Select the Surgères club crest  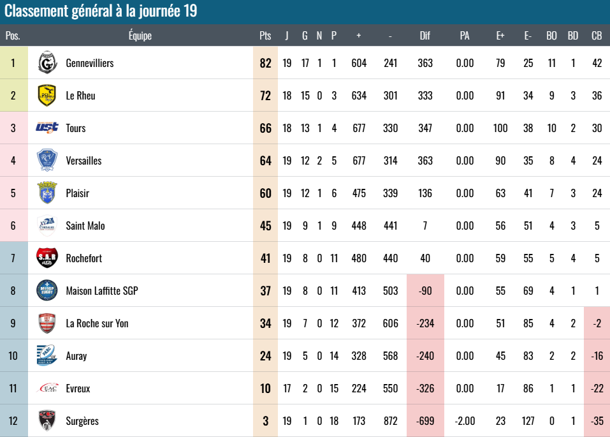[x=47, y=420]
